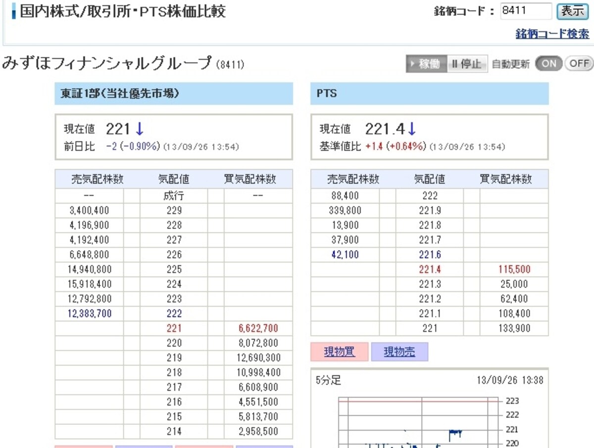
Task: Select 東証1部 ask volume 4,192,400
Action: coord(90,240)
